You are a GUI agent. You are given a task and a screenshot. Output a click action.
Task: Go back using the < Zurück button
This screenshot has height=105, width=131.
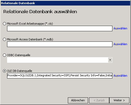coord(99,100)
